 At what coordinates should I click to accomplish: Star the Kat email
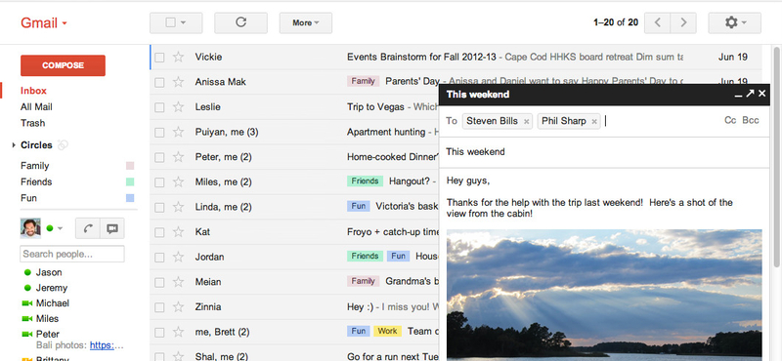178,232
